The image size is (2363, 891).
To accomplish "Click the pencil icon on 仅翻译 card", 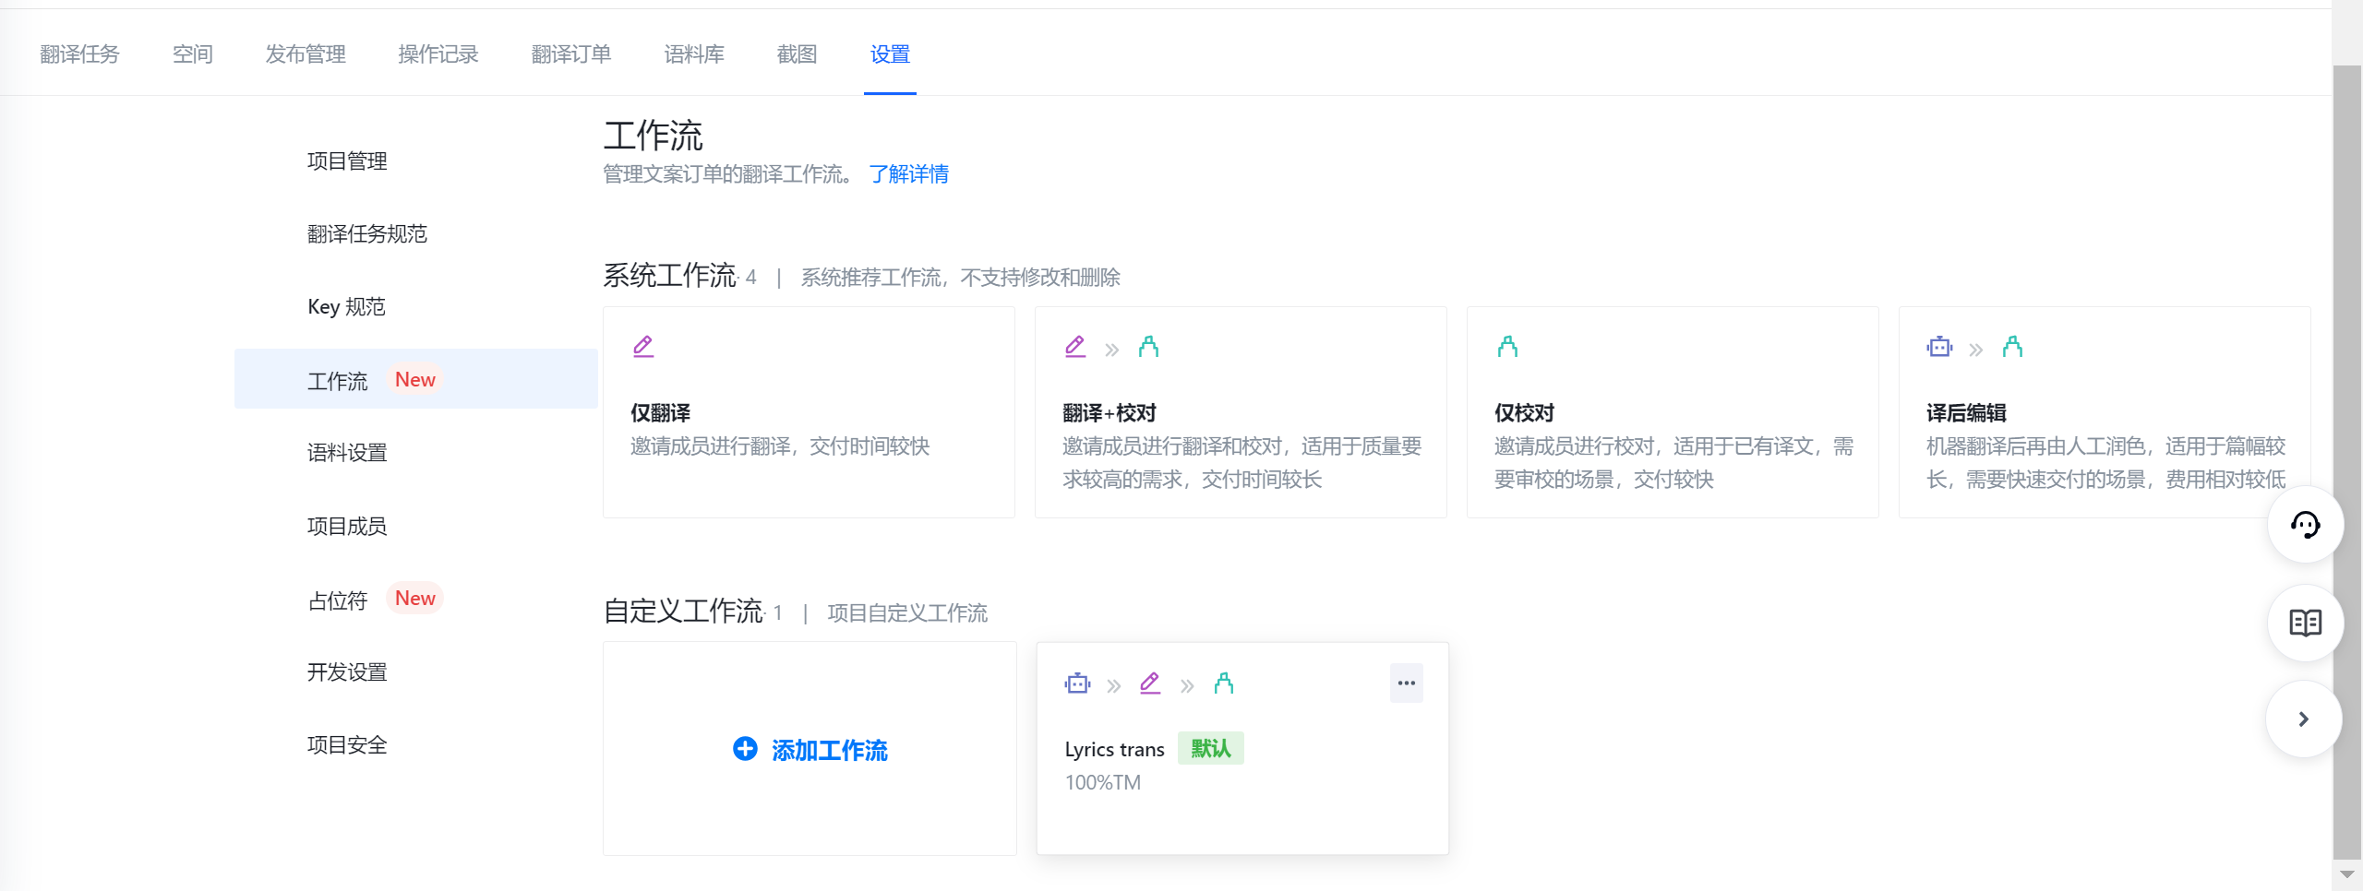I will [x=643, y=347].
